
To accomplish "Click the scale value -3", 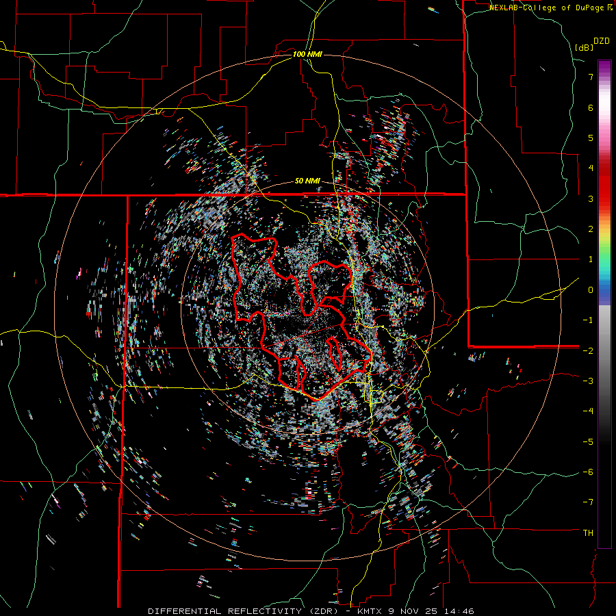I will coord(588,381).
